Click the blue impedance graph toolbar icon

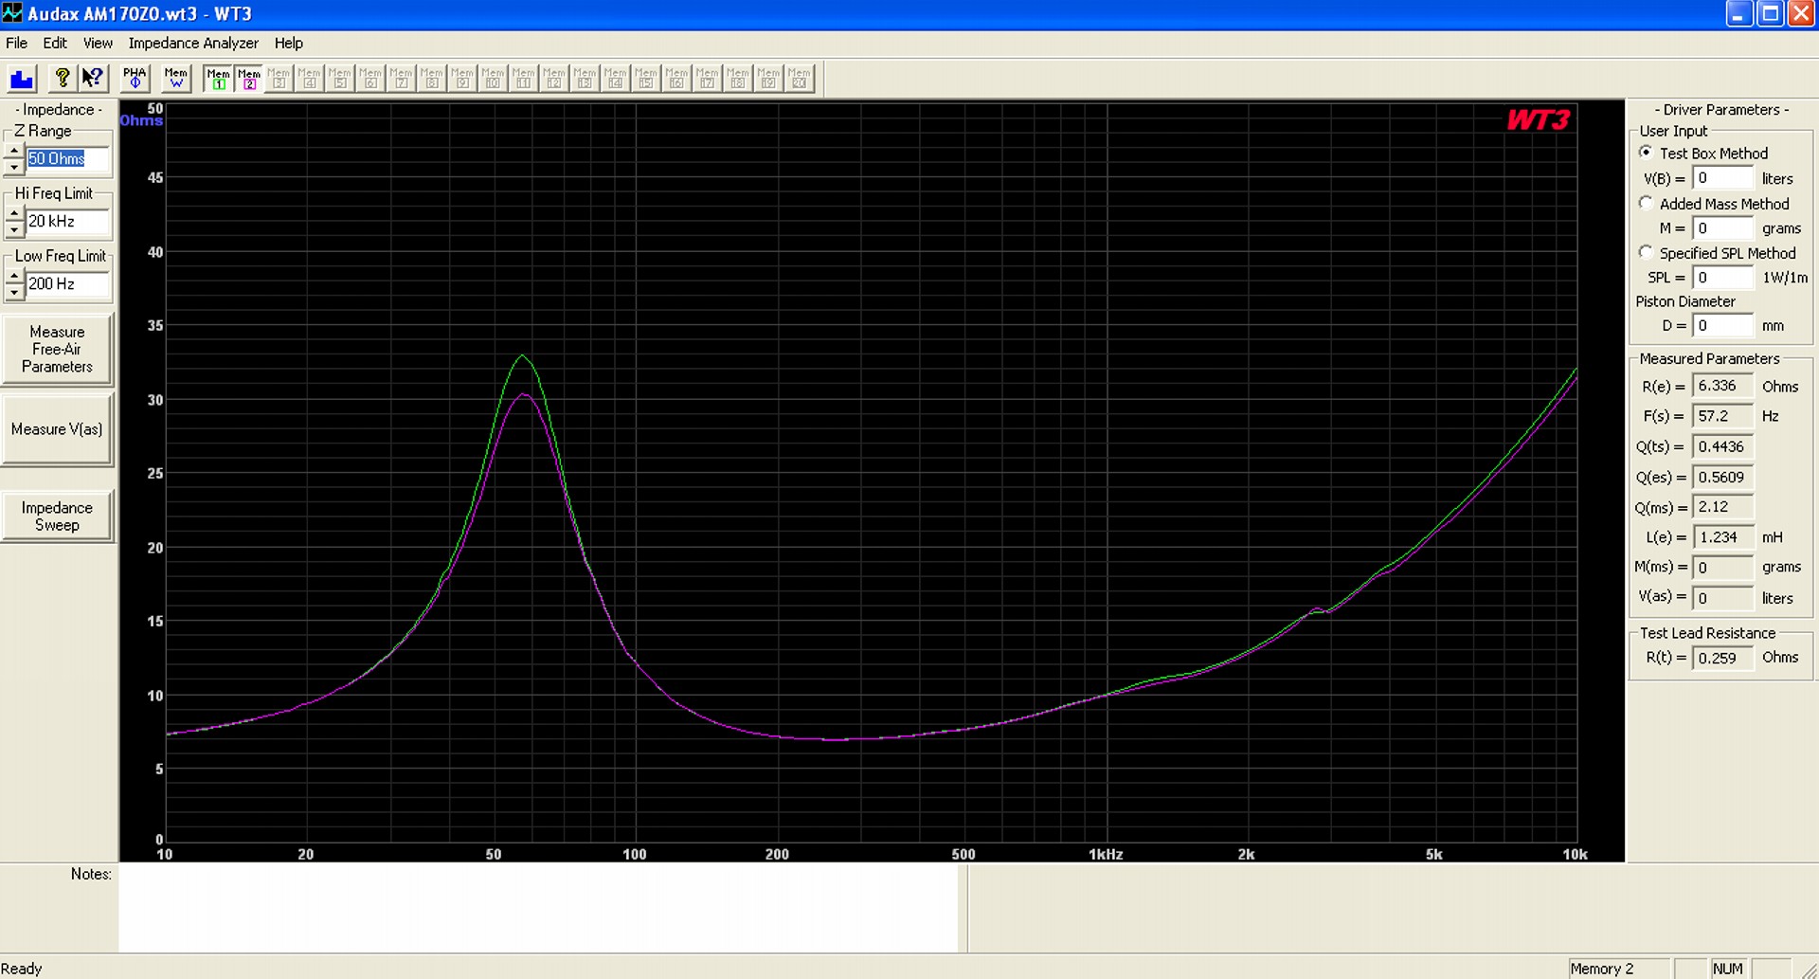(x=22, y=79)
